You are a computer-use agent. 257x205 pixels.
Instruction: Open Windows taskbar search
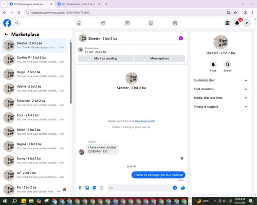(14, 201)
